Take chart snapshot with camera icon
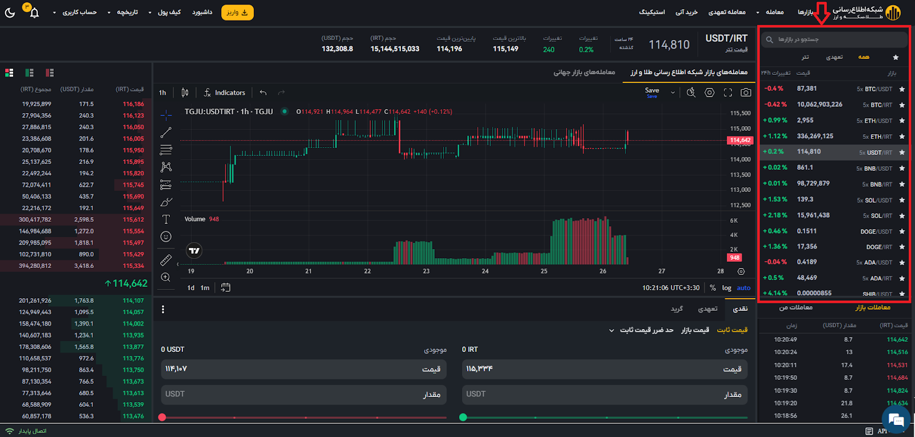 [746, 93]
